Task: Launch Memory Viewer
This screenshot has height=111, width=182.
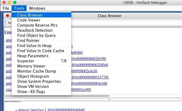Action: (41, 66)
